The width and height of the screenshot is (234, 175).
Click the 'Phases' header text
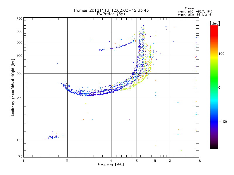189,8
